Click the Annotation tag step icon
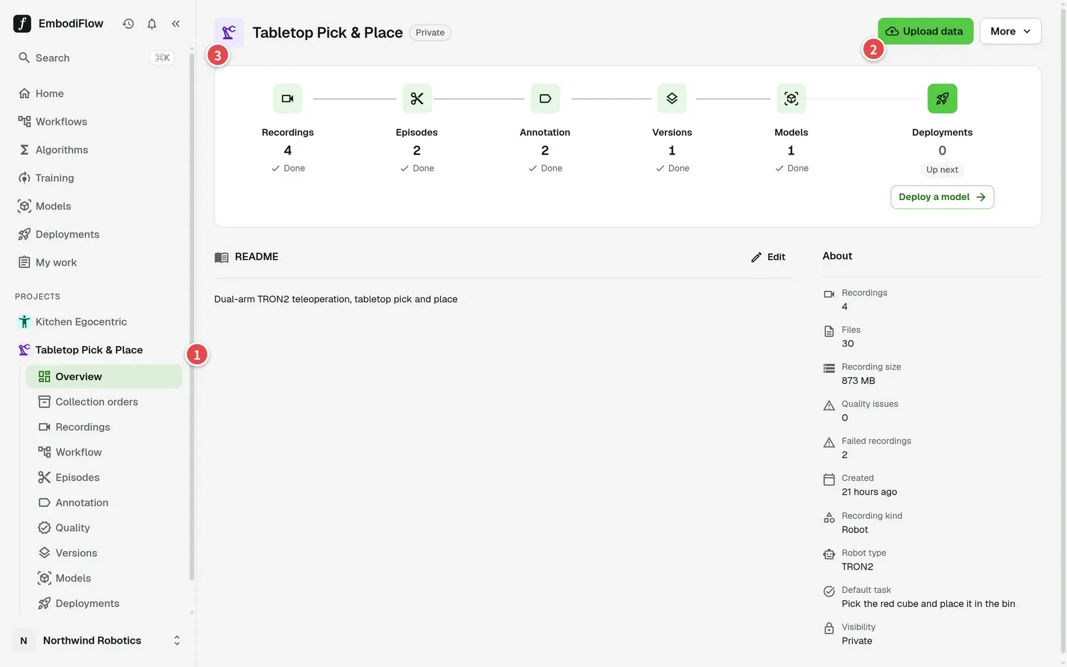Screen dimensions: 1067x667 pos(545,99)
